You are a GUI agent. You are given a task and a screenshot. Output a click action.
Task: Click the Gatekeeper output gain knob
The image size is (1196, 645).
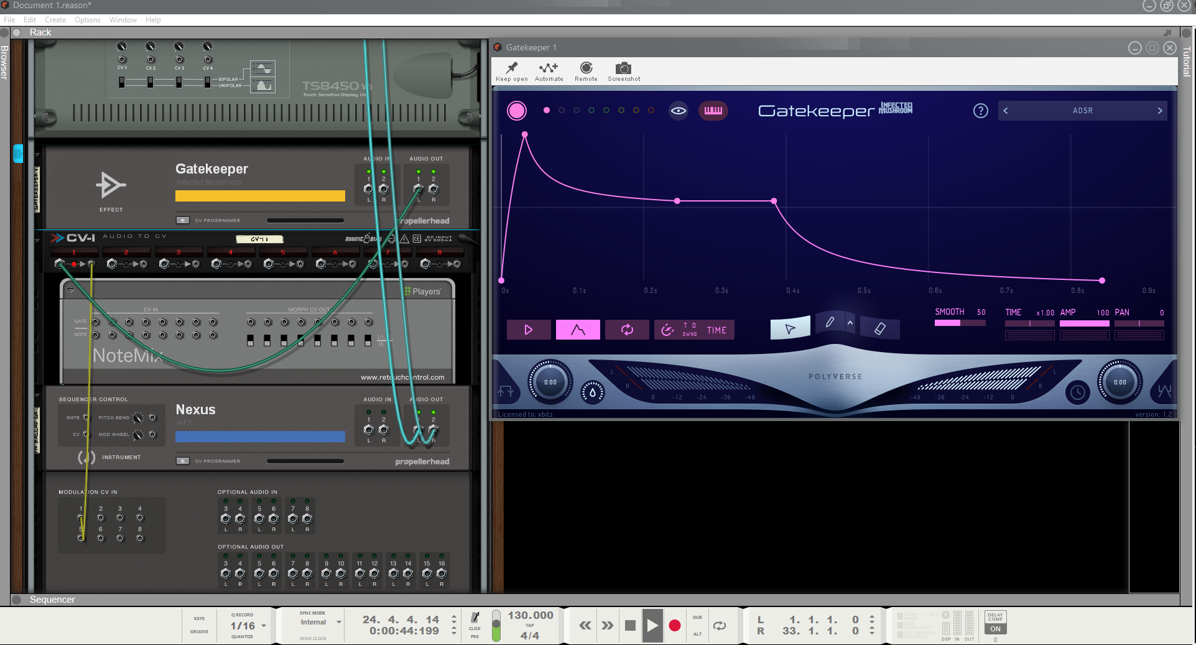pos(1120,382)
